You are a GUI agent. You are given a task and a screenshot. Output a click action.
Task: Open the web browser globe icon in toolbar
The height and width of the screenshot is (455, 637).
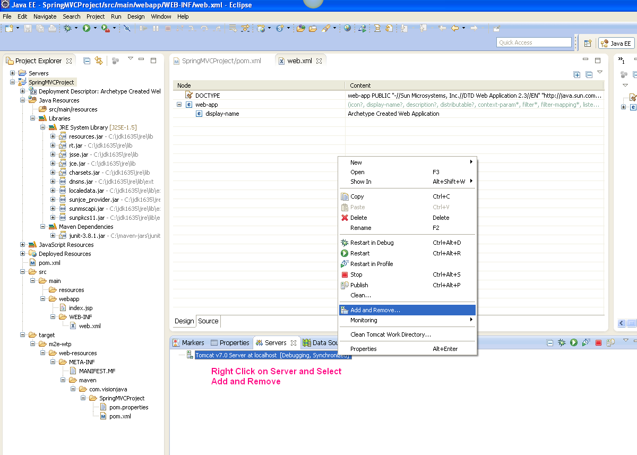coord(347,28)
